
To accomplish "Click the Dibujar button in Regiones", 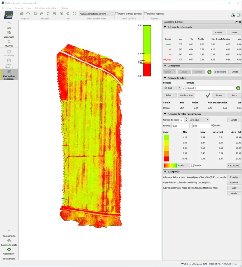I will (x=184, y=72).
